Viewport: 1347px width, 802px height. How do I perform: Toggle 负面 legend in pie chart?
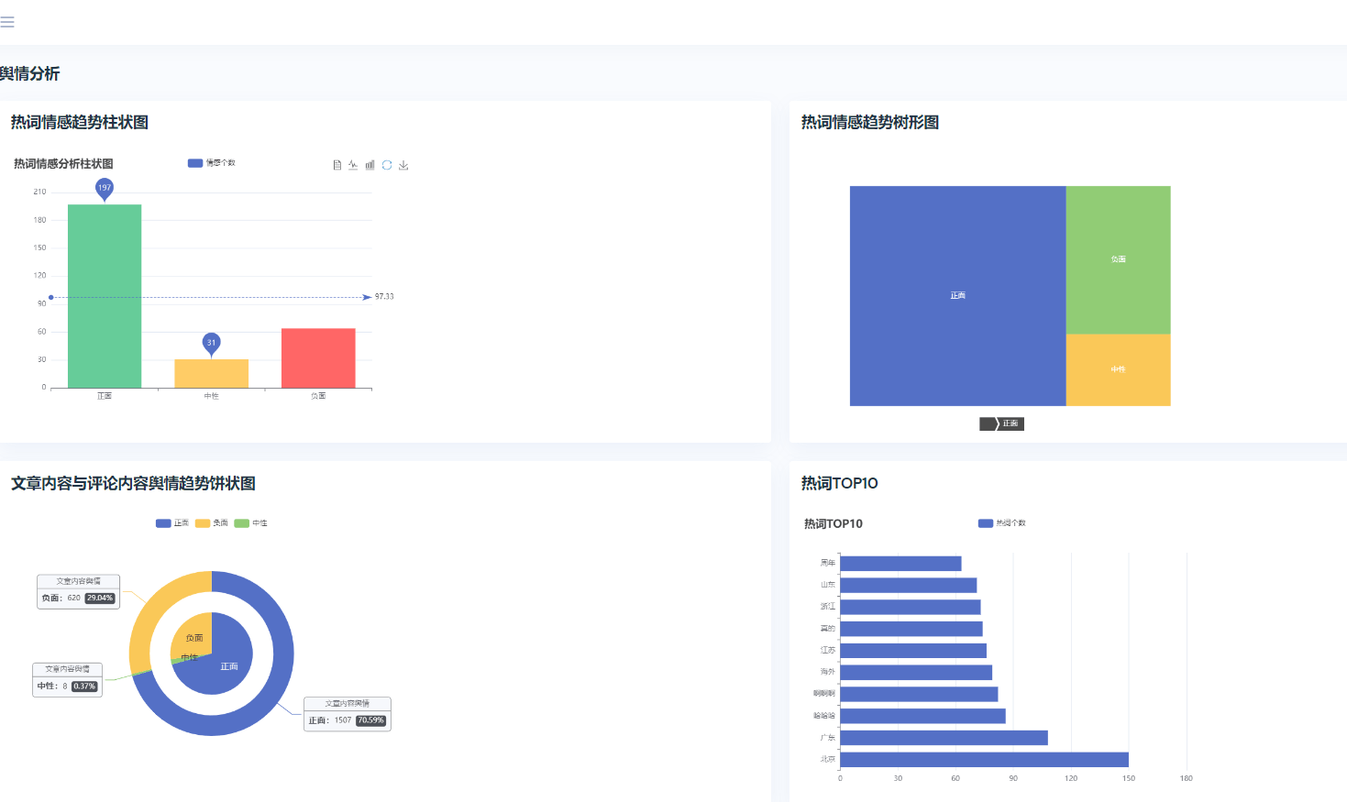pos(212,523)
